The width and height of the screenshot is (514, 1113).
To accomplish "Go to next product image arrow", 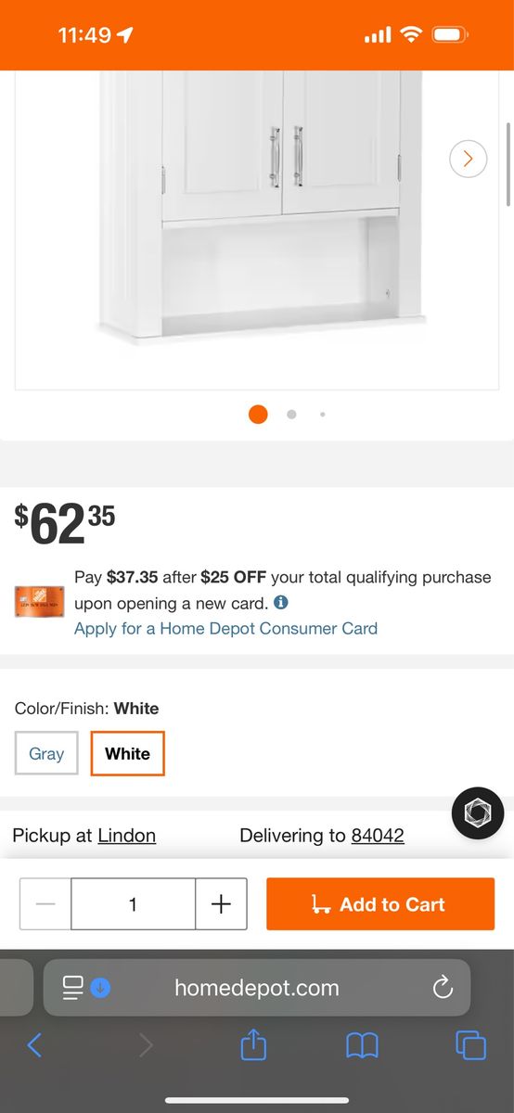I will coord(468,159).
